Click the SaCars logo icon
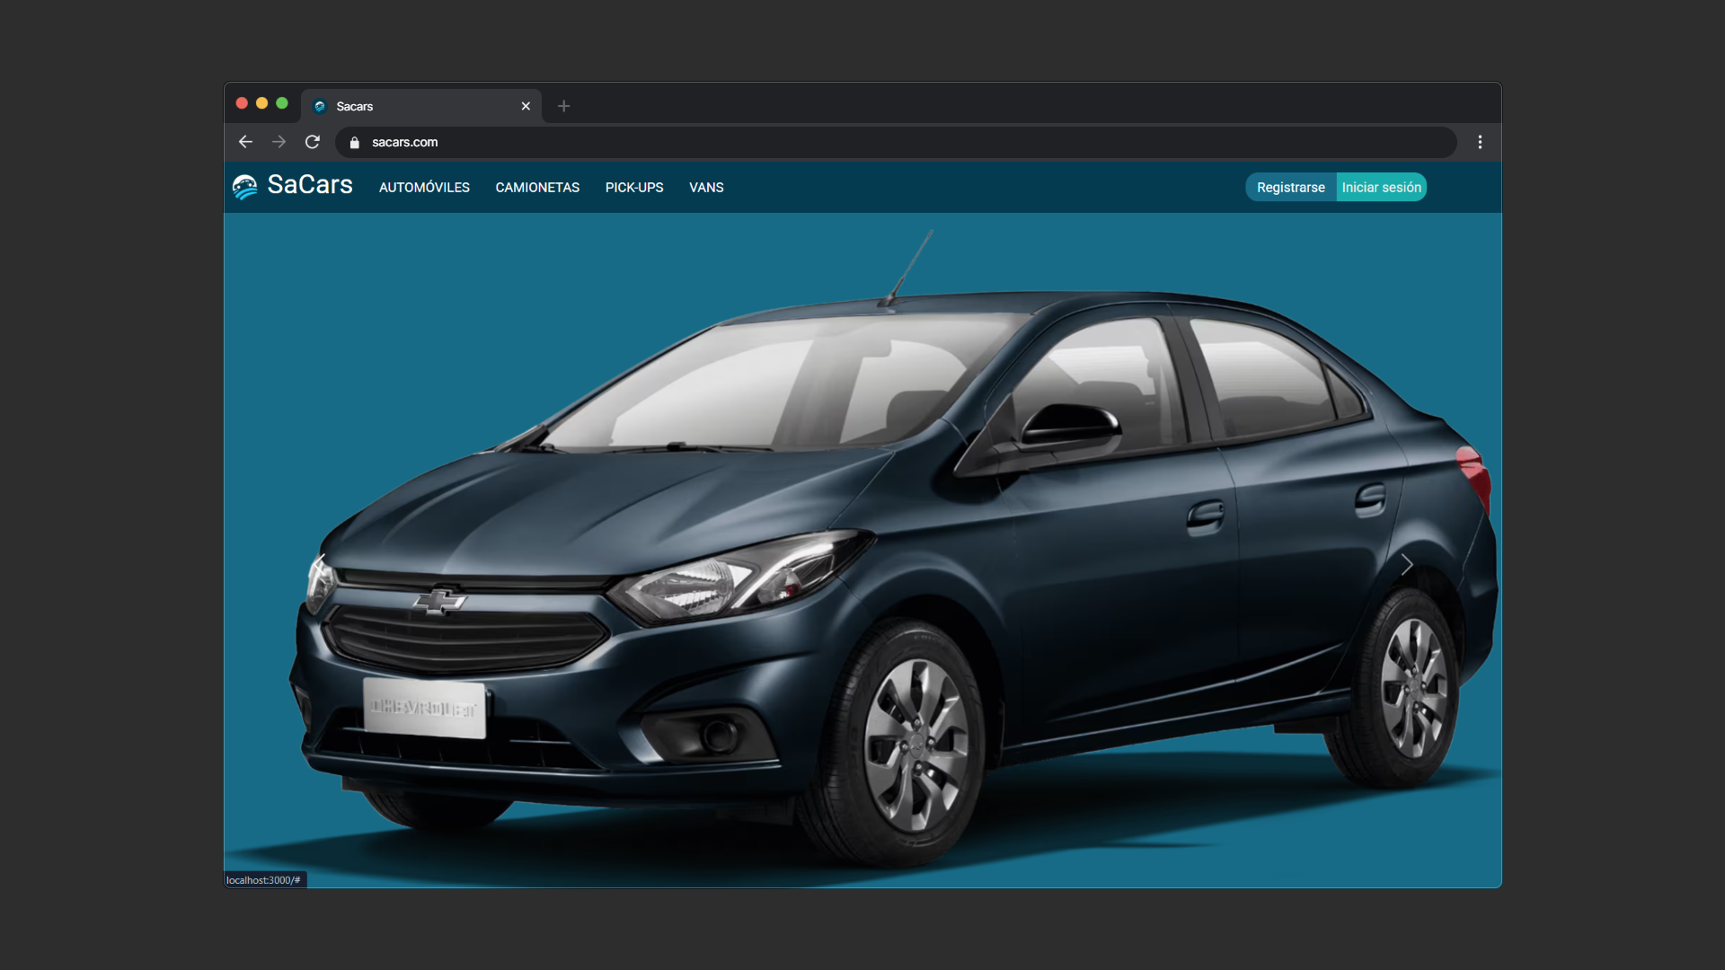1725x970 pixels. [244, 187]
